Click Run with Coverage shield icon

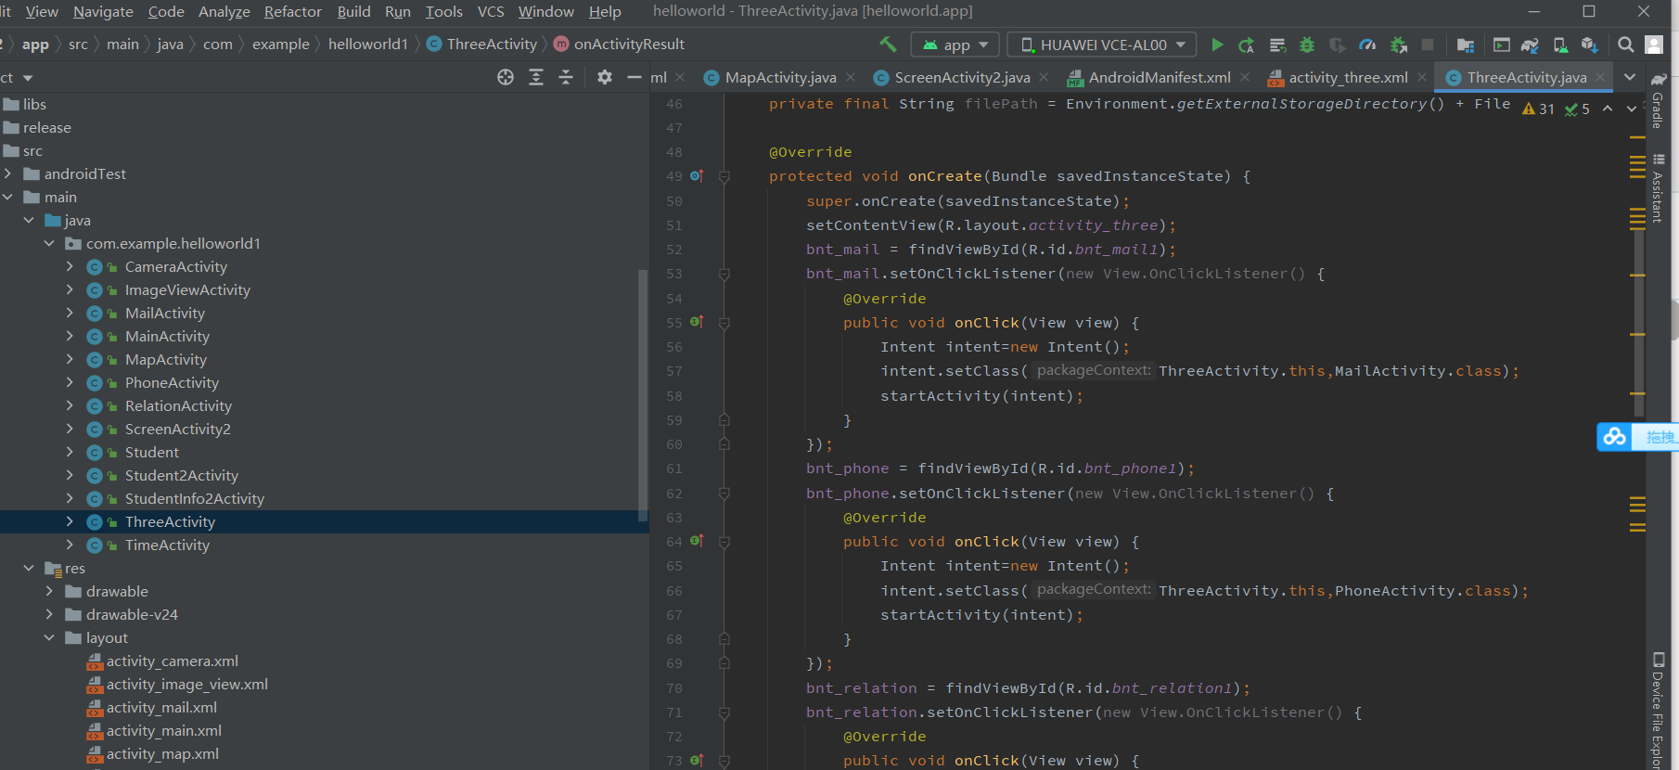coord(1337,45)
